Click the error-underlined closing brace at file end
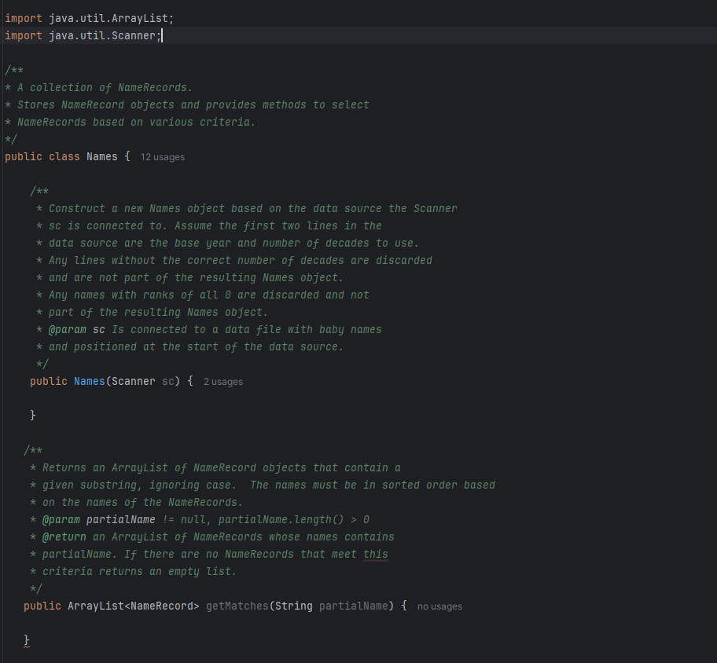The height and width of the screenshot is (663, 717). [26, 641]
